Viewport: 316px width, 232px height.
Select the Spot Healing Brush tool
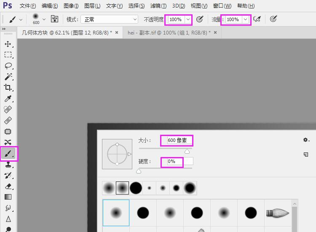click(x=8, y=109)
